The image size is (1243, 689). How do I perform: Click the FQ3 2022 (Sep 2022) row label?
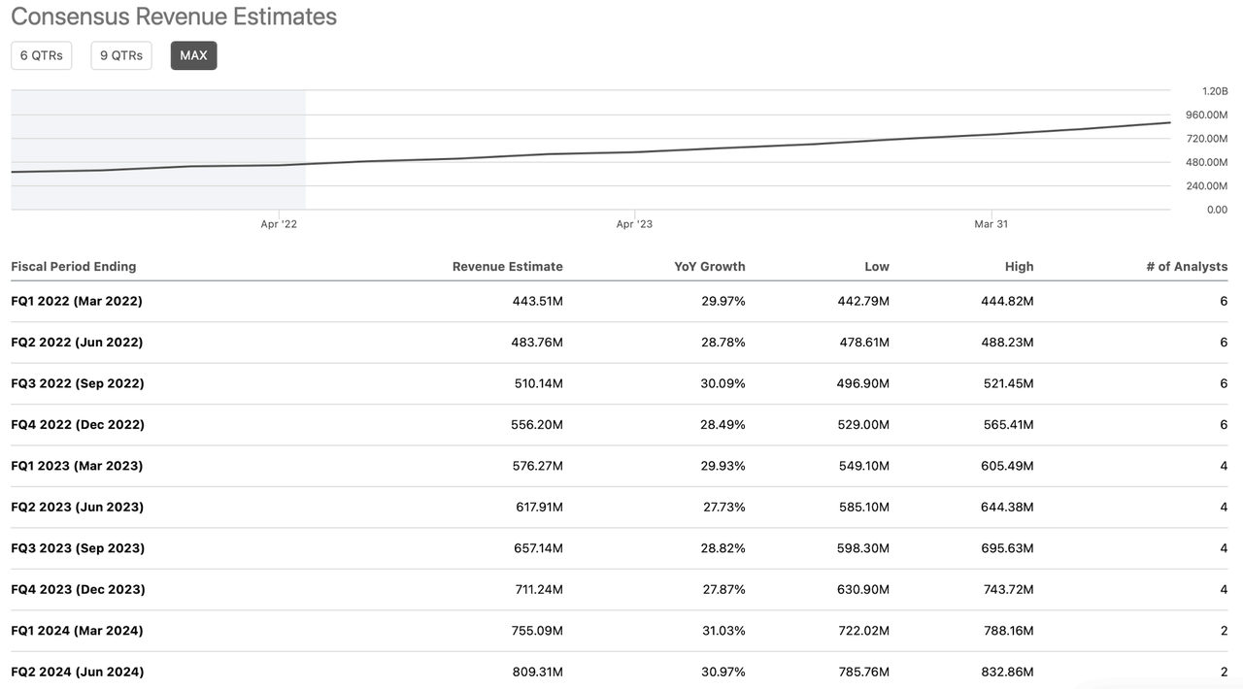point(78,383)
